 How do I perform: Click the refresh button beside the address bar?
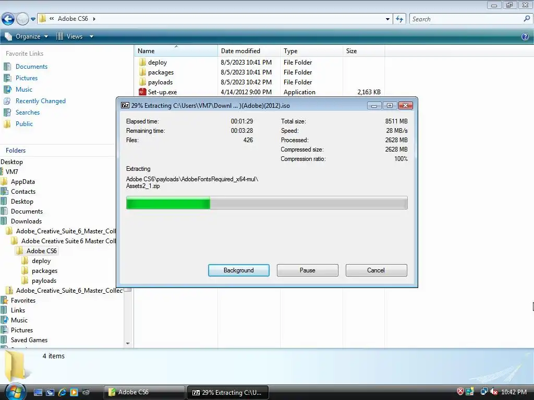[x=399, y=19]
